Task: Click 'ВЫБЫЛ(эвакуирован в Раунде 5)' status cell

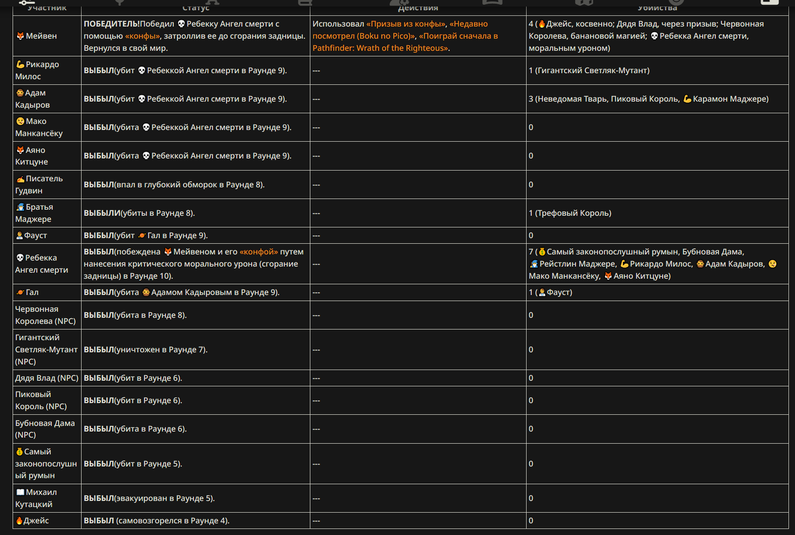Action: [x=196, y=498]
